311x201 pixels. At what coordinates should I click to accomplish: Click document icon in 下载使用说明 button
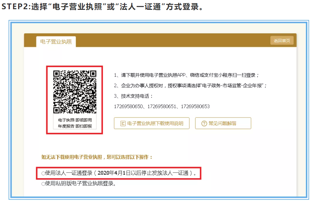[123, 124]
